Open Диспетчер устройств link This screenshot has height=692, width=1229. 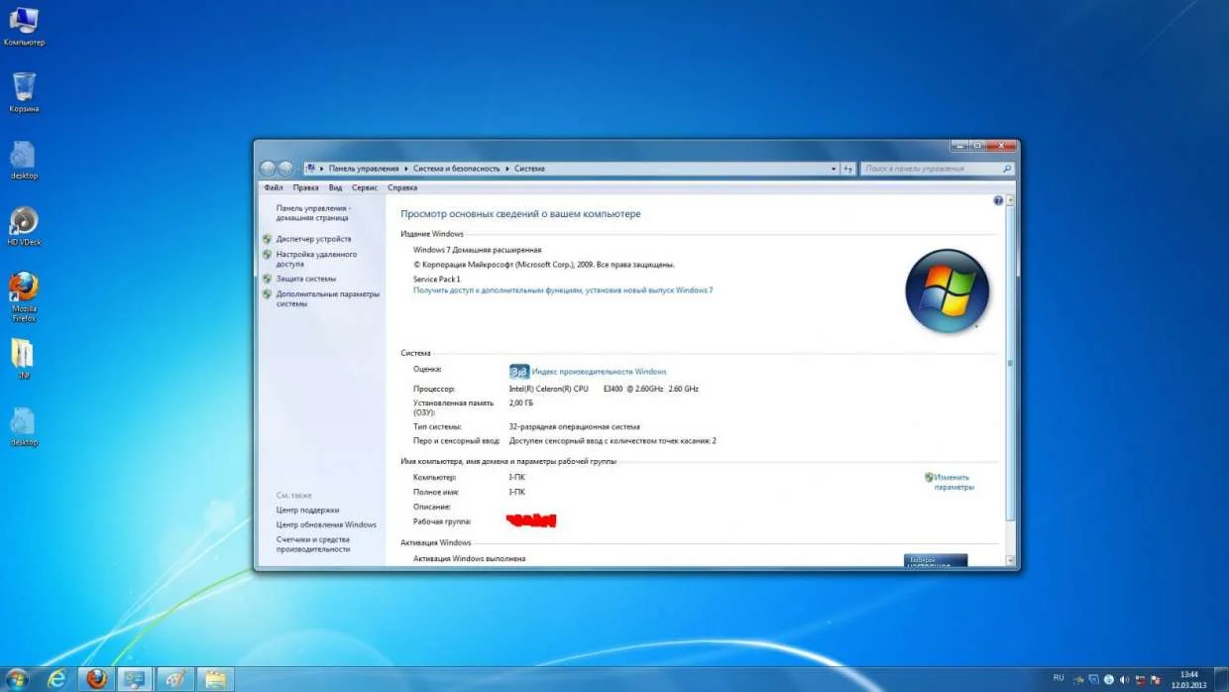[313, 239]
